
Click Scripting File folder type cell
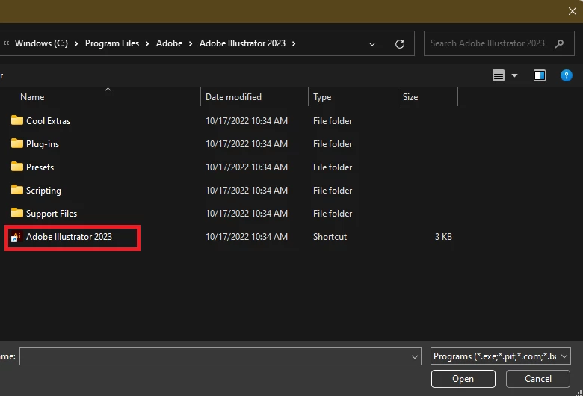(x=333, y=191)
